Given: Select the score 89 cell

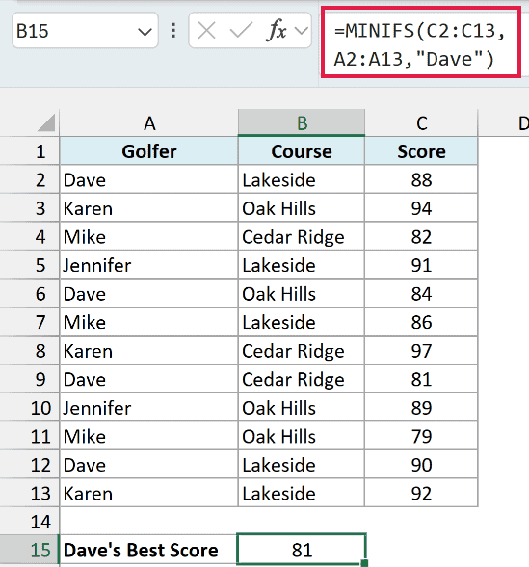Looking at the screenshot, I should (x=421, y=408).
